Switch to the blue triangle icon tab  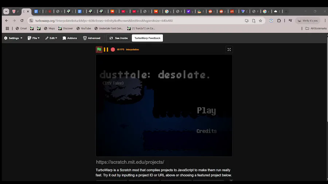click(x=244, y=12)
